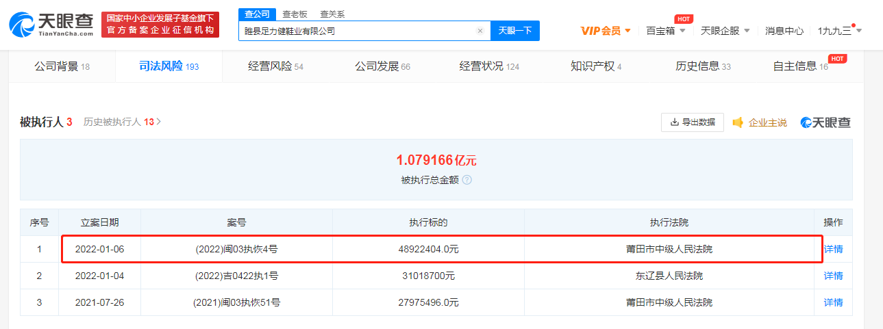The image size is (883, 329).
Task: Open the 公司背景 tab
Action: pyautogui.click(x=62, y=66)
